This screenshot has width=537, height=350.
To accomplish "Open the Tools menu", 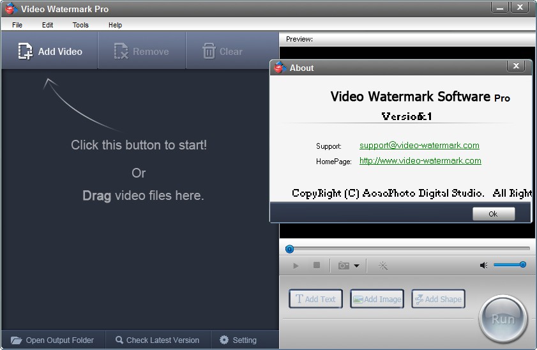I will [x=80, y=25].
